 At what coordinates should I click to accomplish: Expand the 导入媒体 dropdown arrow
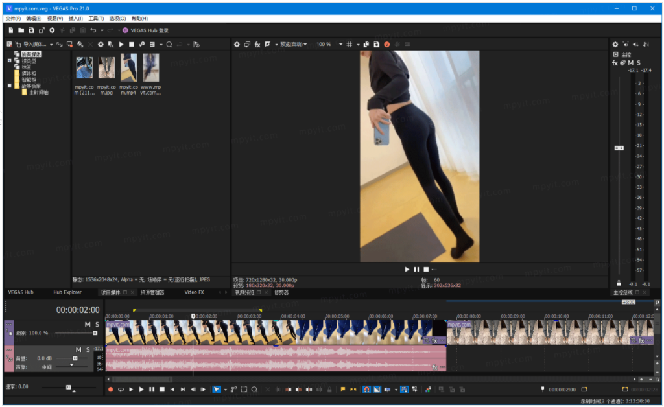tap(51, 44)
